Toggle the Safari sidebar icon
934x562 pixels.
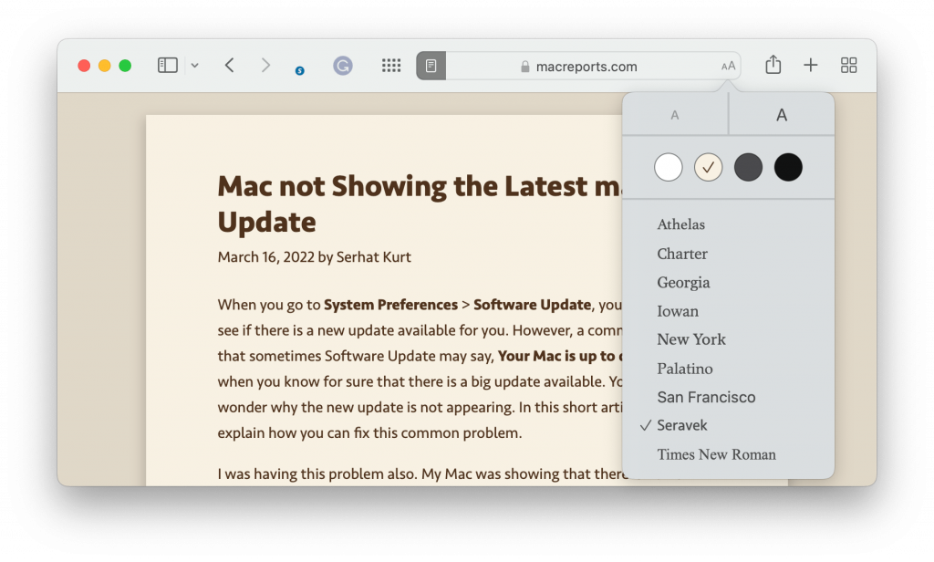(168, 66)
